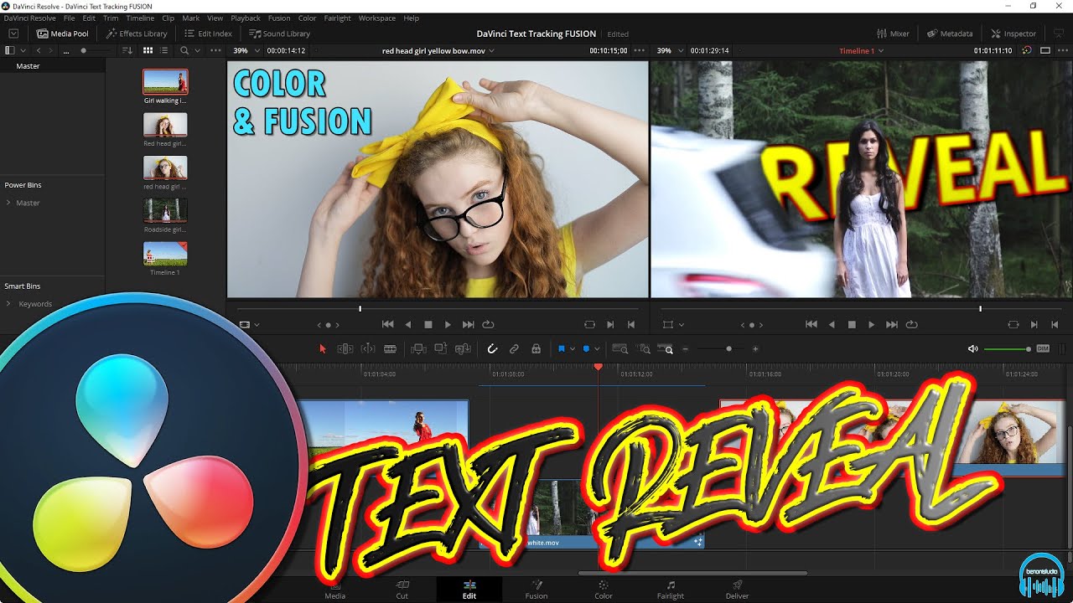Play reverse in the timeline viewer
This screenshot has width=1073, height=603.
pyautogui.click(x=832, y=324)
